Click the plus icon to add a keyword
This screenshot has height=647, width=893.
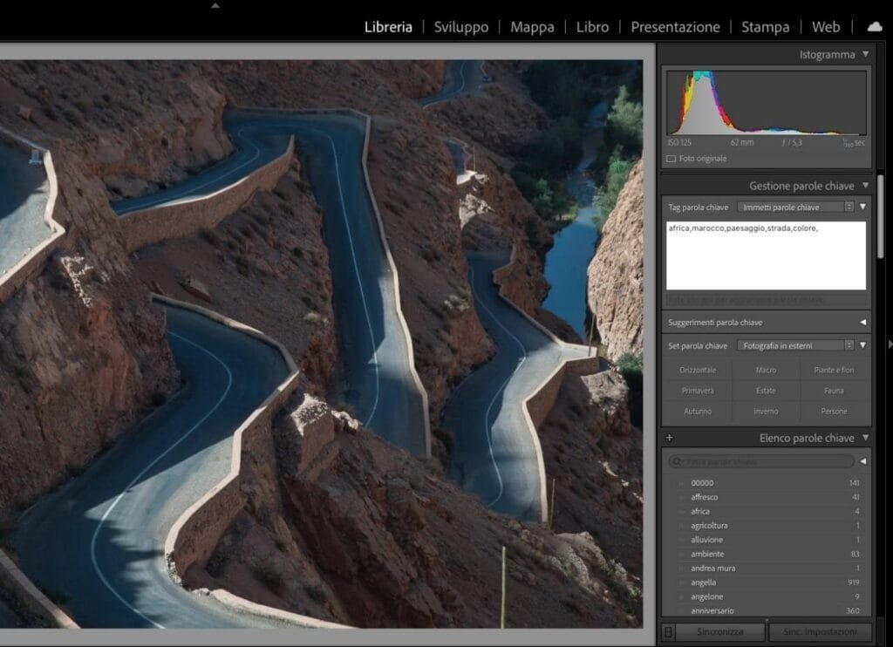(670, 437)
